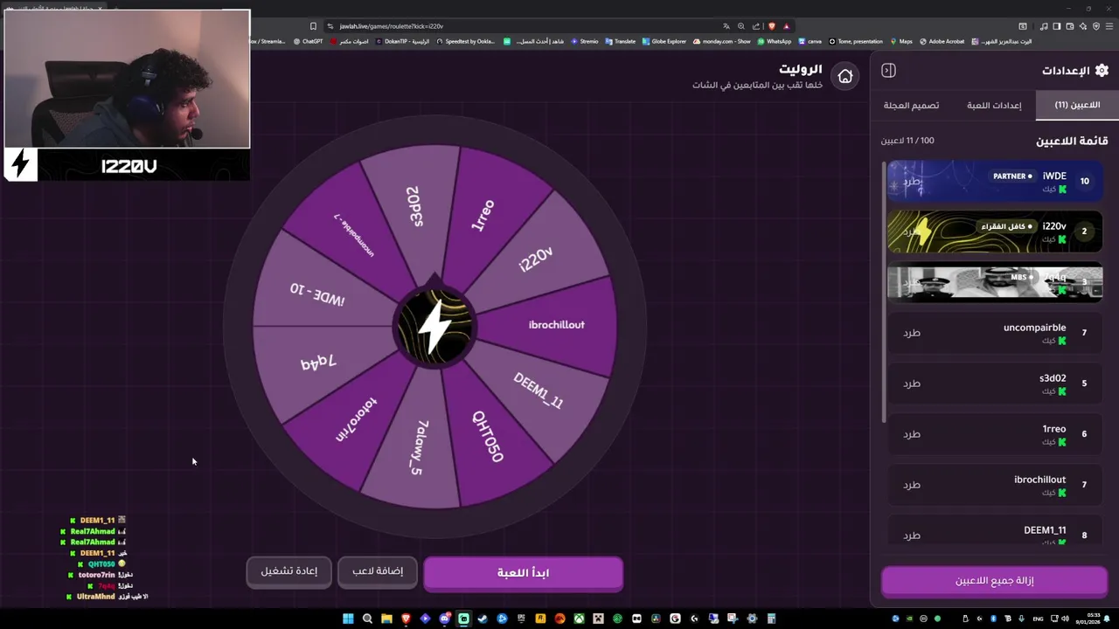
Task: Kick player ibrochillout with طرد
Action: point(912,485)
